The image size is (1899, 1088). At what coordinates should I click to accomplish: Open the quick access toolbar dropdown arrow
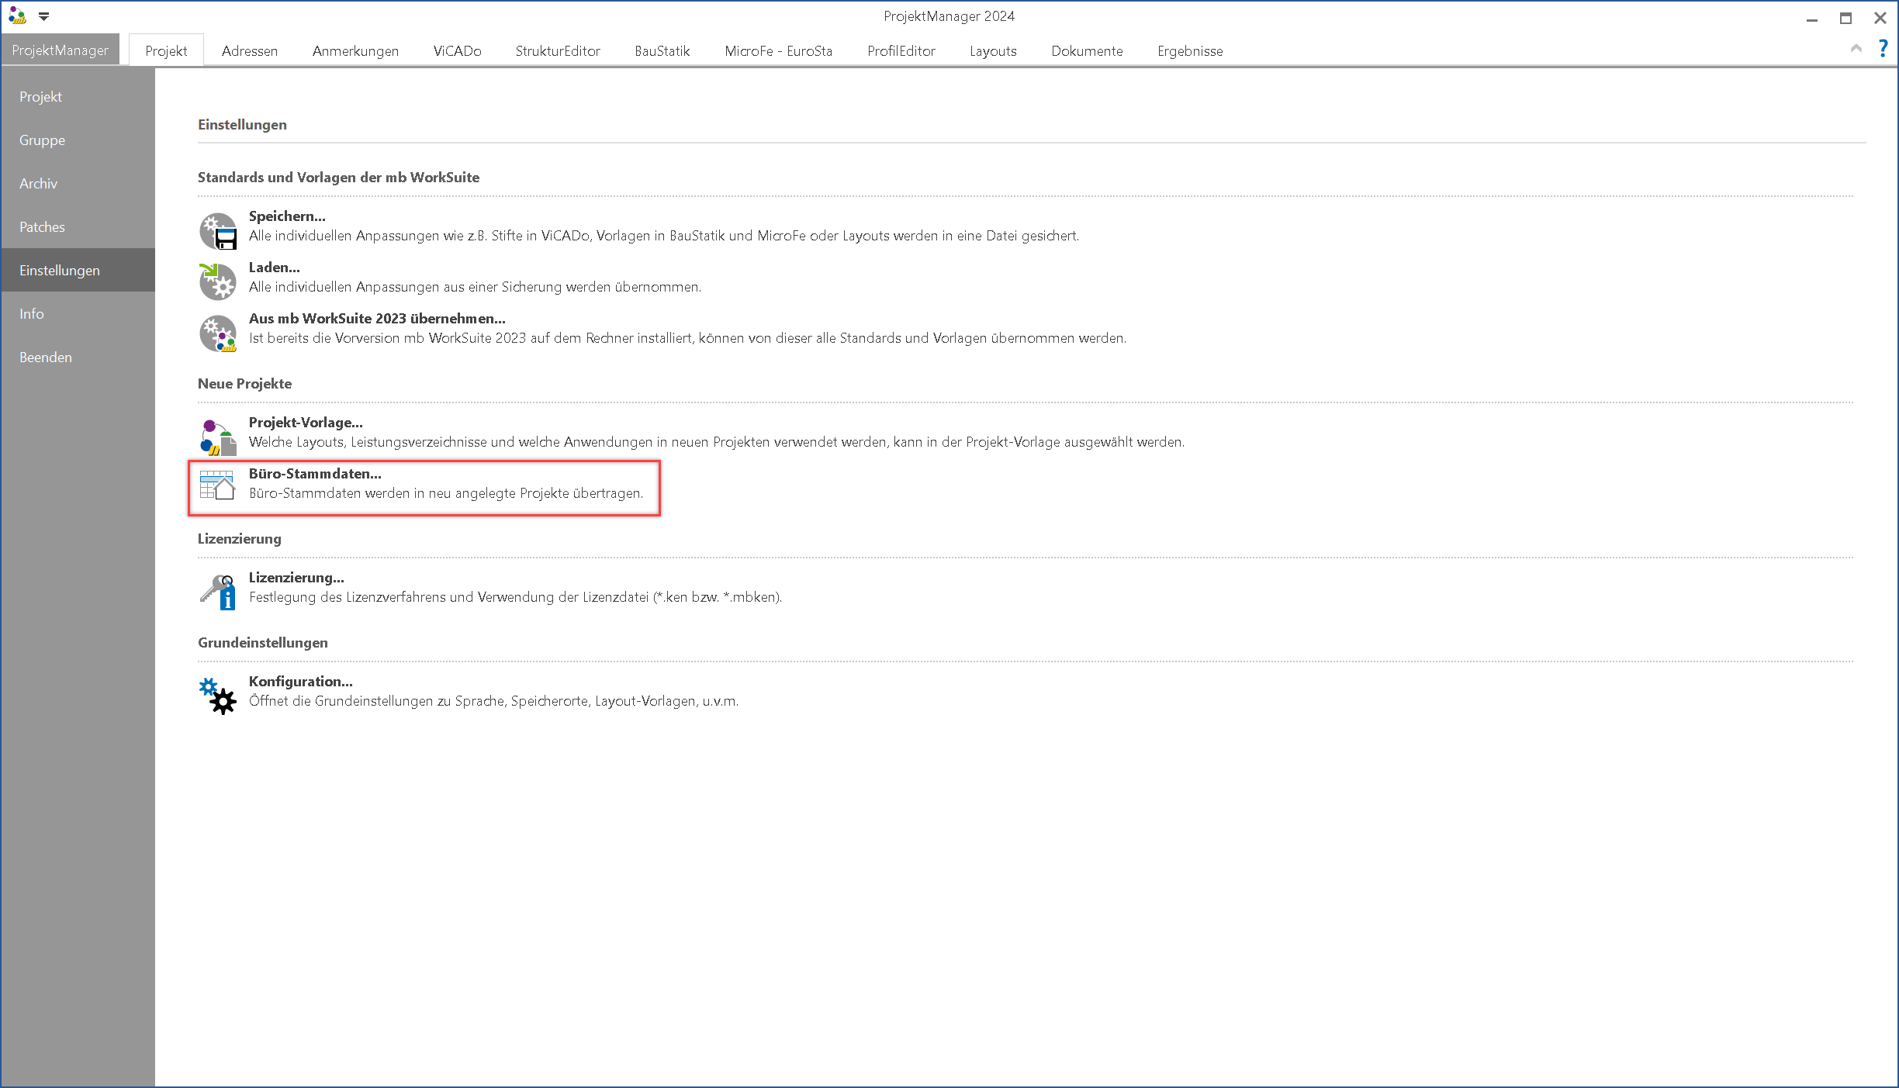point(43,16)
